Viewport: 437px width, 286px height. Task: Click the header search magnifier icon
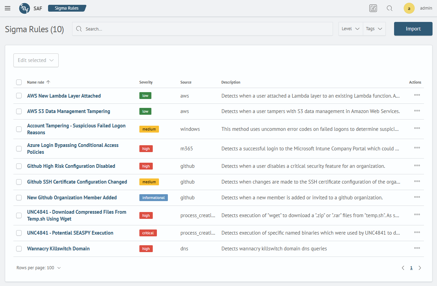[x=390, y=8]
